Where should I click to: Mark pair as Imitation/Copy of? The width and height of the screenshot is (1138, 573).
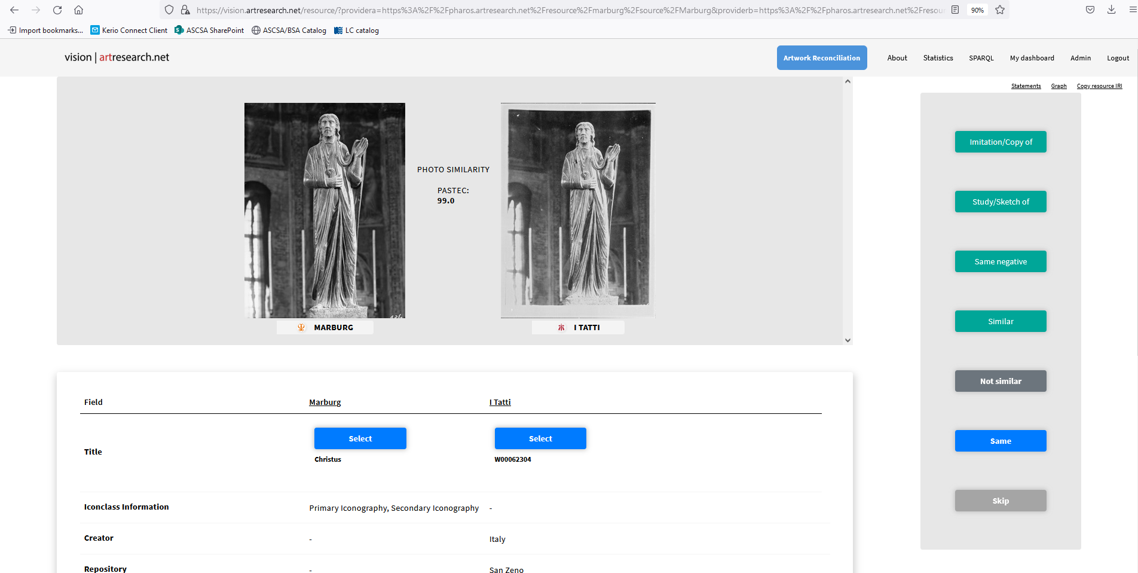[x=1001, y=142]
